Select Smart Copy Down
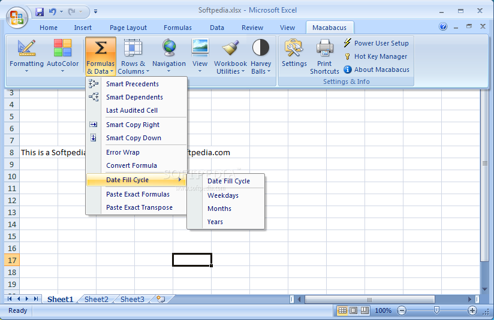Viewport: 494px width, 320px height. point(137,138)
